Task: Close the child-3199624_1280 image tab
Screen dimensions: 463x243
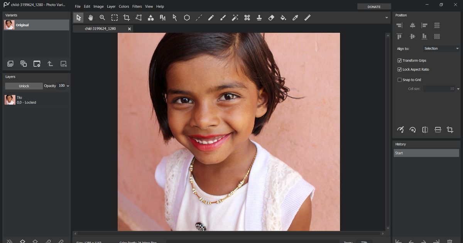Action: (130, 29)
